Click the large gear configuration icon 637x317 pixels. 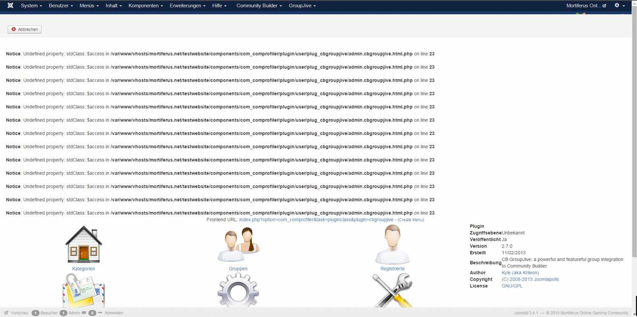pos(238,290)
